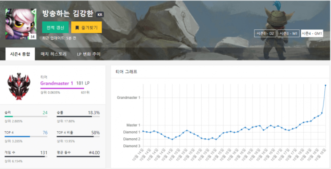
Task: Click the 티어 그래프 panel heading
Action: 127,72
